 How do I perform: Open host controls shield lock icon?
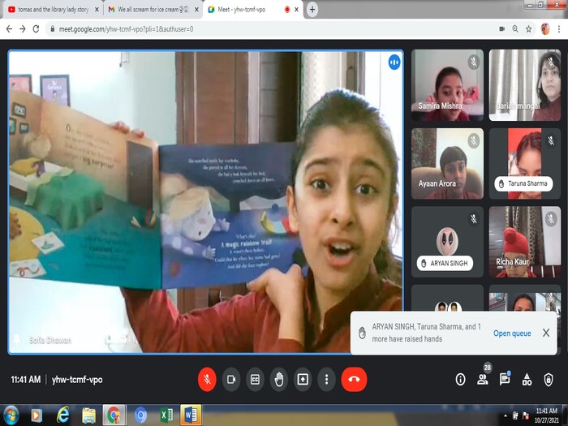pyautogui.click(x=549, y=379)
